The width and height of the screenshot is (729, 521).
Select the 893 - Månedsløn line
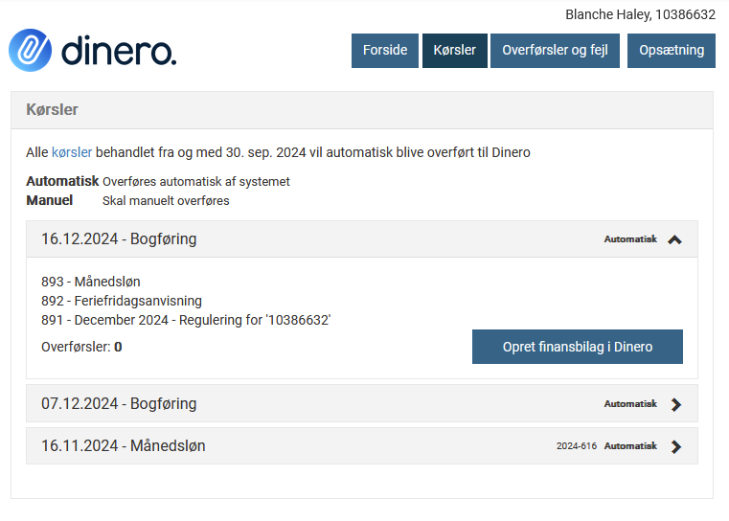click(91, 282)
